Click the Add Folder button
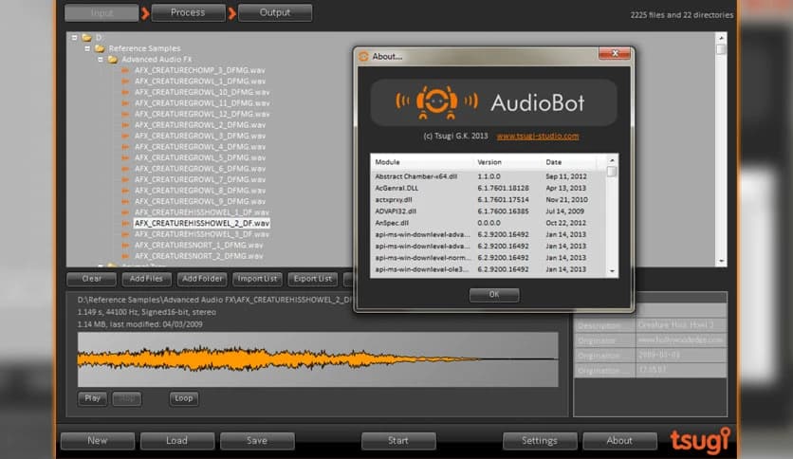The image size is (793, 459). point(202,279)
